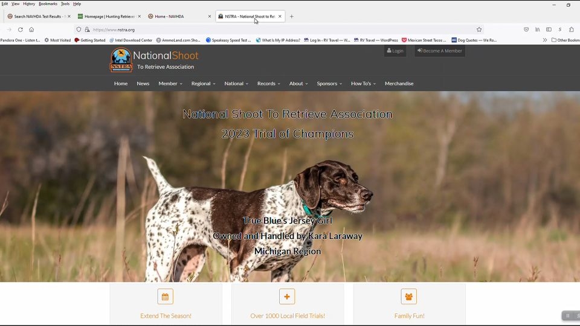Open the Help menu

tap(77, 4)
